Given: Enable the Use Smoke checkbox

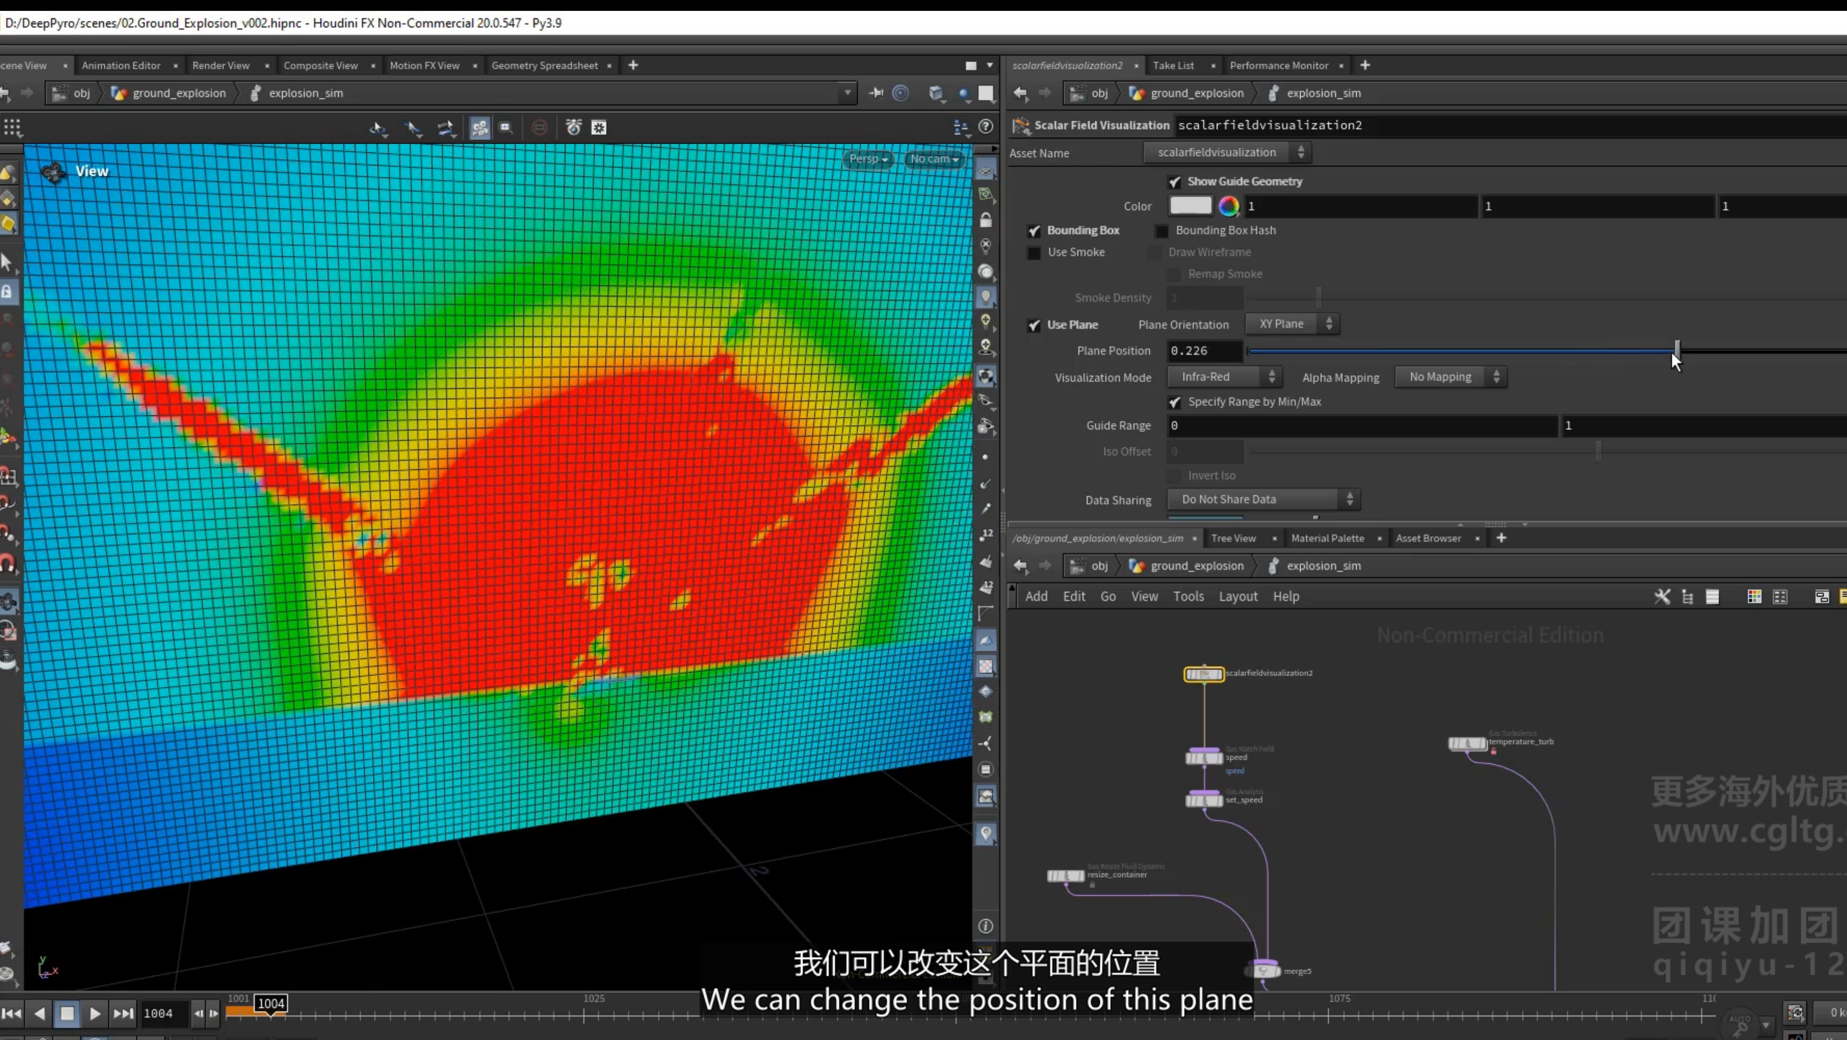Looking at the screenshot, I should pos(1034,253).
